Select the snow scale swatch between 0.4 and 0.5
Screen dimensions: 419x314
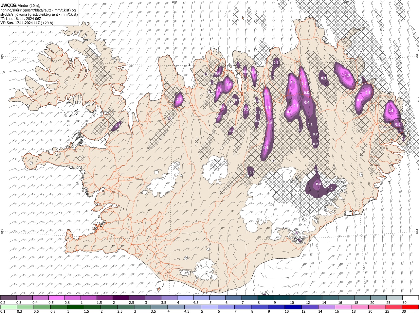[x=40, y=298]
